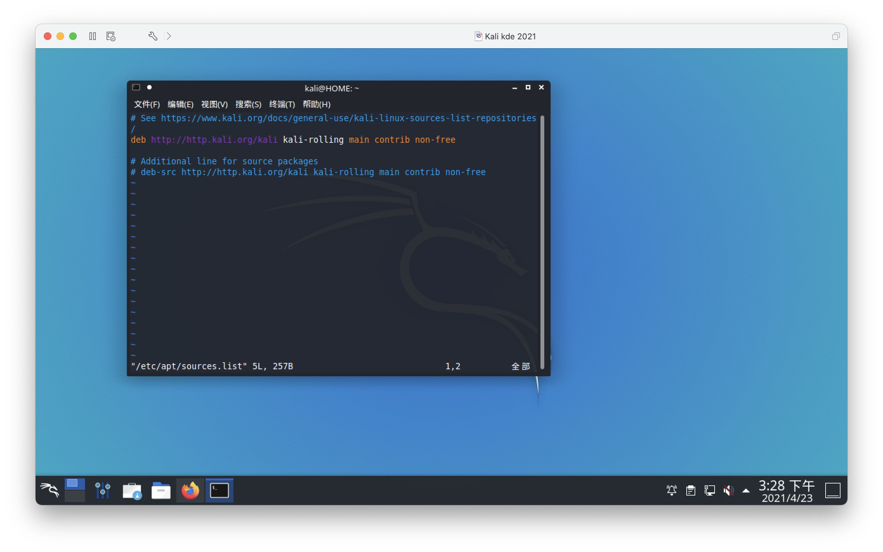Open the clipboard tray icon

[x=690, y=490]
